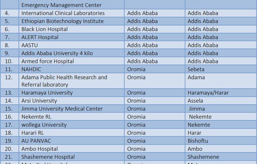Select the NAHDIC cell
The image size is (257, 164).
point(72,69)
